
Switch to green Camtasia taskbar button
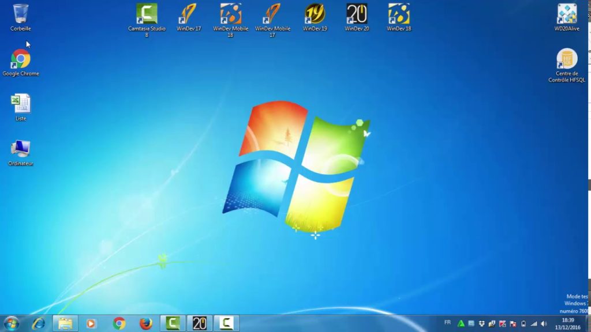coord(173,323)
